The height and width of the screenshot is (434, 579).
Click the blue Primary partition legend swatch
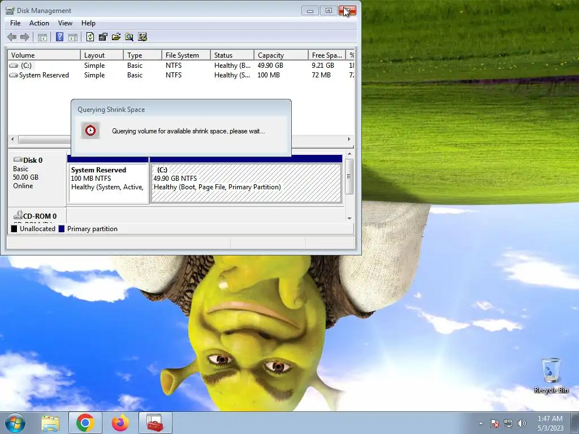click(x=61, y=229)
